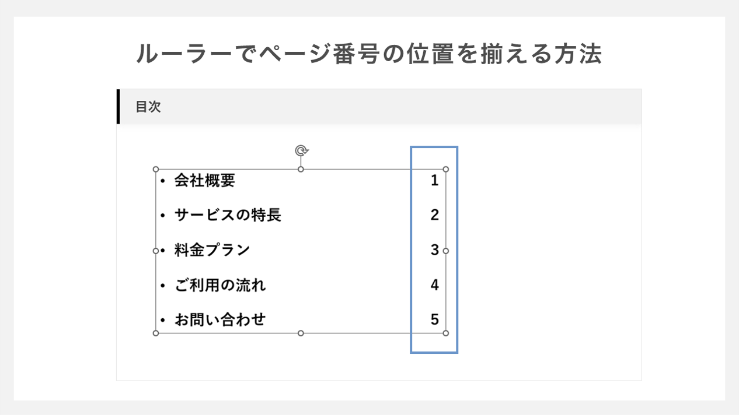
Task: Click the 目次 slide heading
Action: pos(148,107)
